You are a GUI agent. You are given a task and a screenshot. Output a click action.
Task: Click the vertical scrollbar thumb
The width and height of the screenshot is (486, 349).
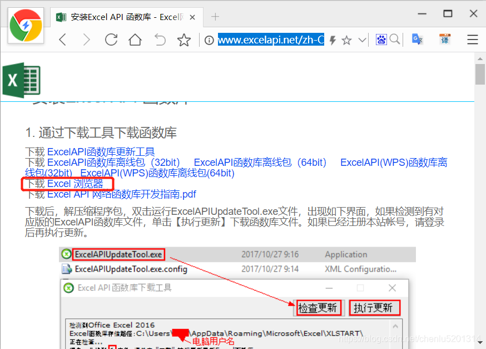tap(480, 74)
